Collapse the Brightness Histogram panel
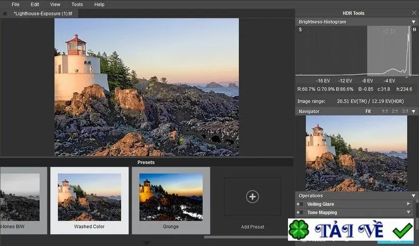419x246 pixels. [x=414, y=22]
